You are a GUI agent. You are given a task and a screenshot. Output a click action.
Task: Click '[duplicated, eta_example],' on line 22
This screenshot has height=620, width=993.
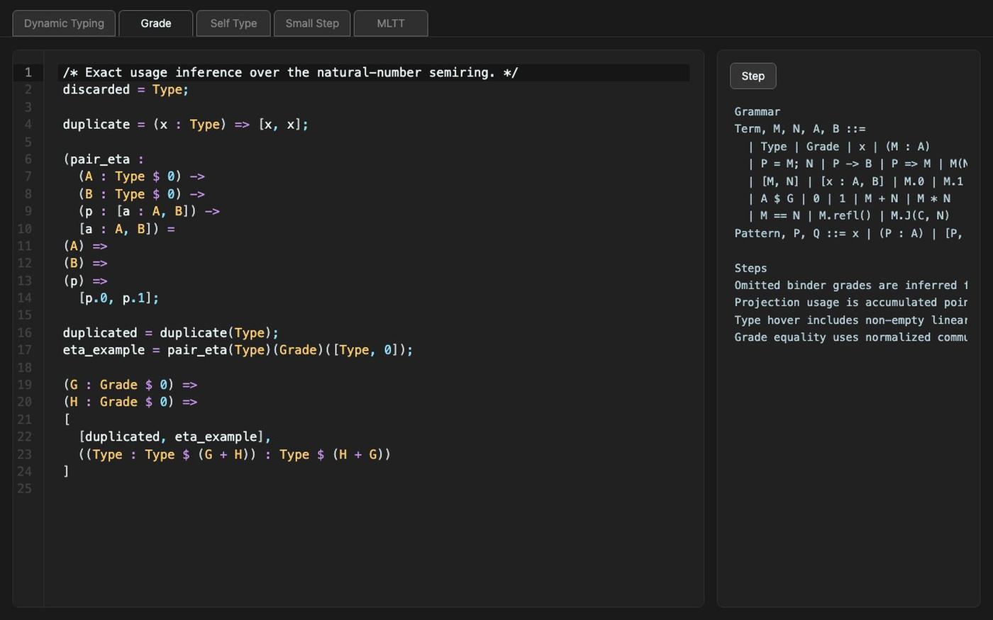[x=174, y=436]
